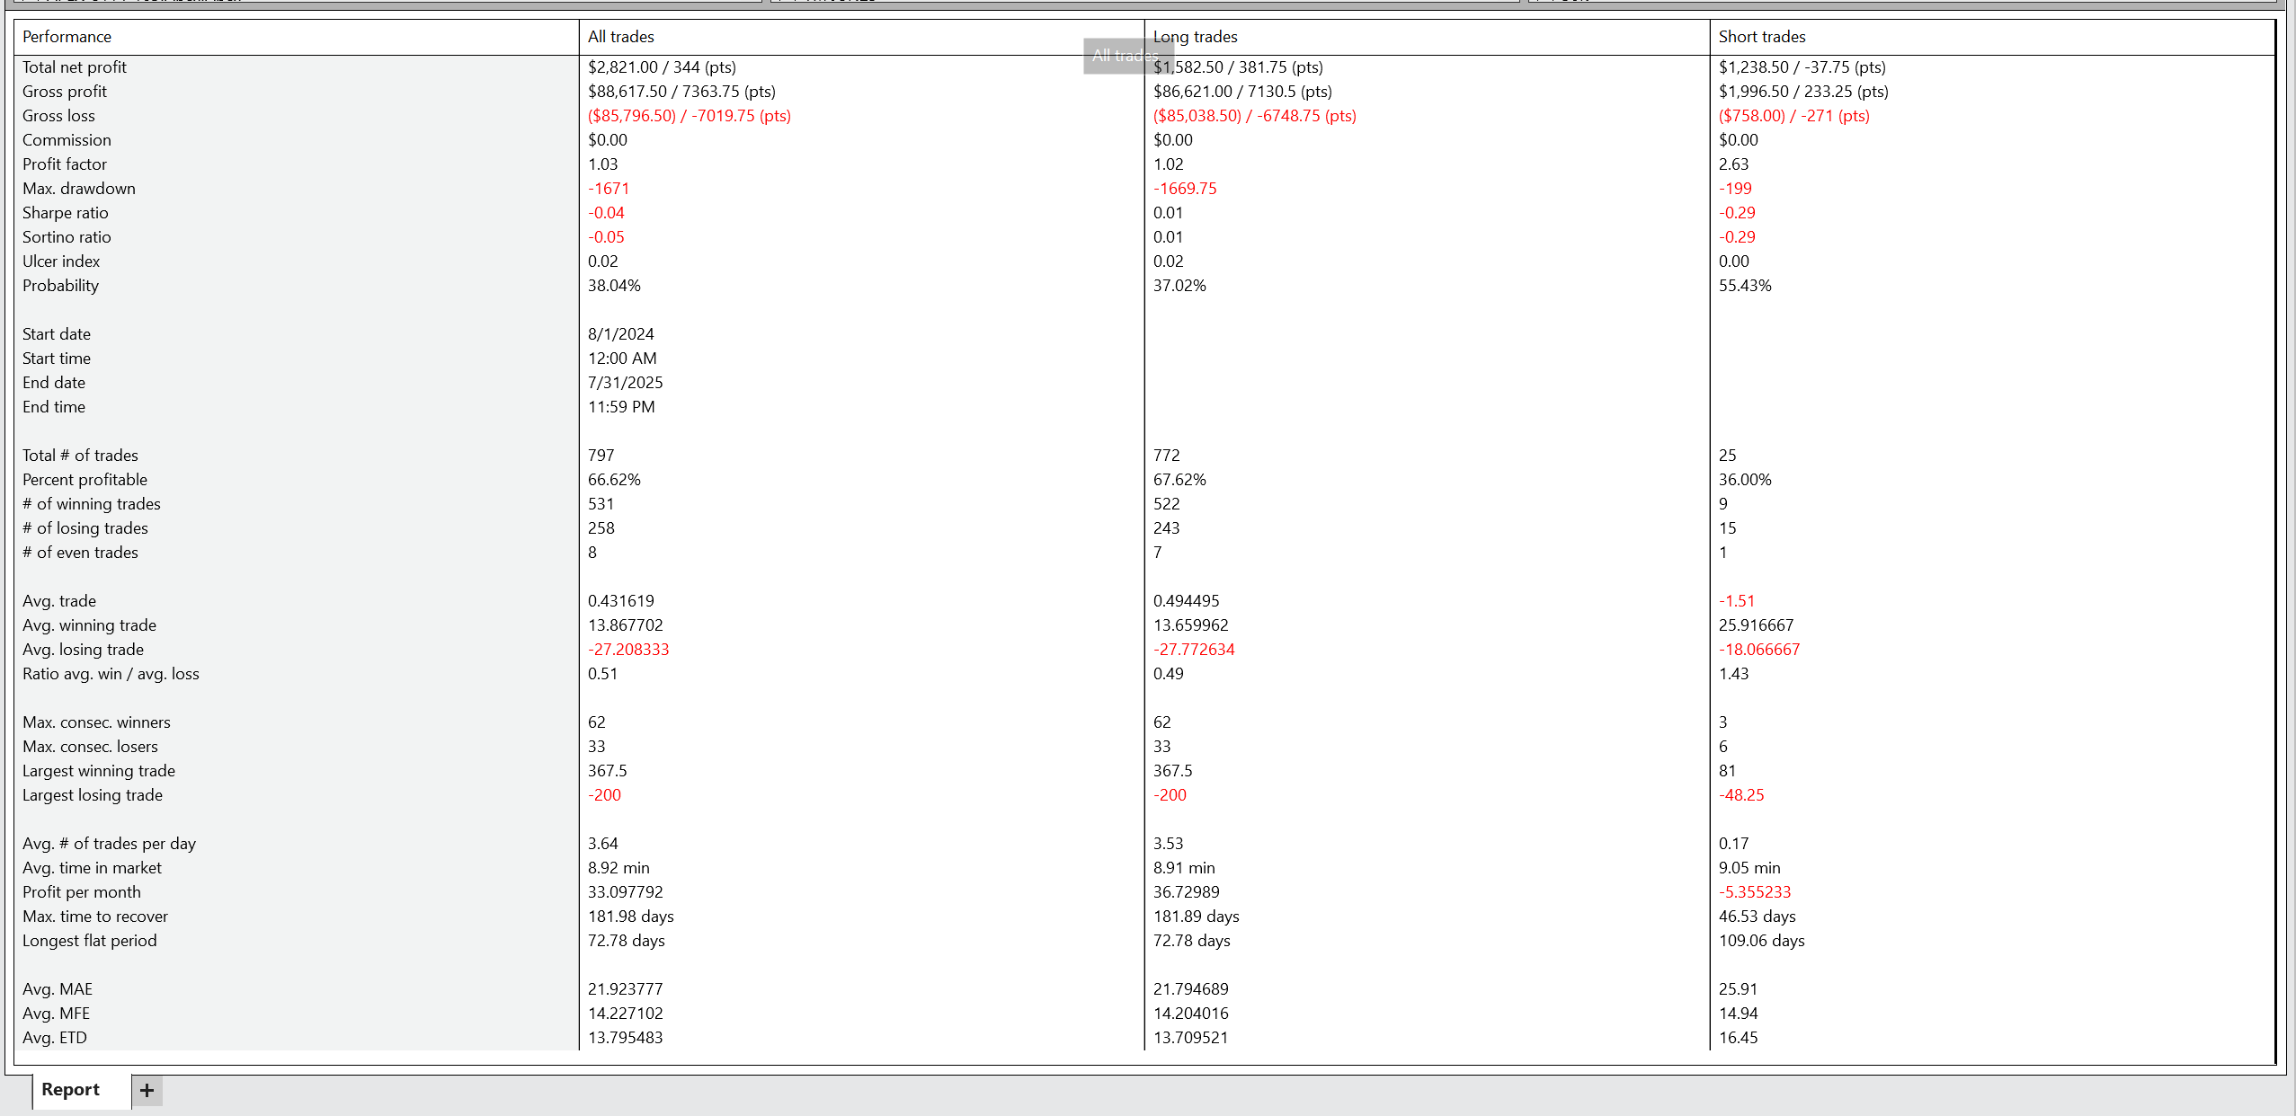Select Short trades percent profitable 36.00%

click(1746, 480)
